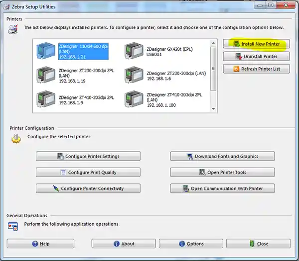Maximize the Zebra Setup Utilities window
Image resolution: width=299 pixels, height=261 pixels.
pos(271,5)
